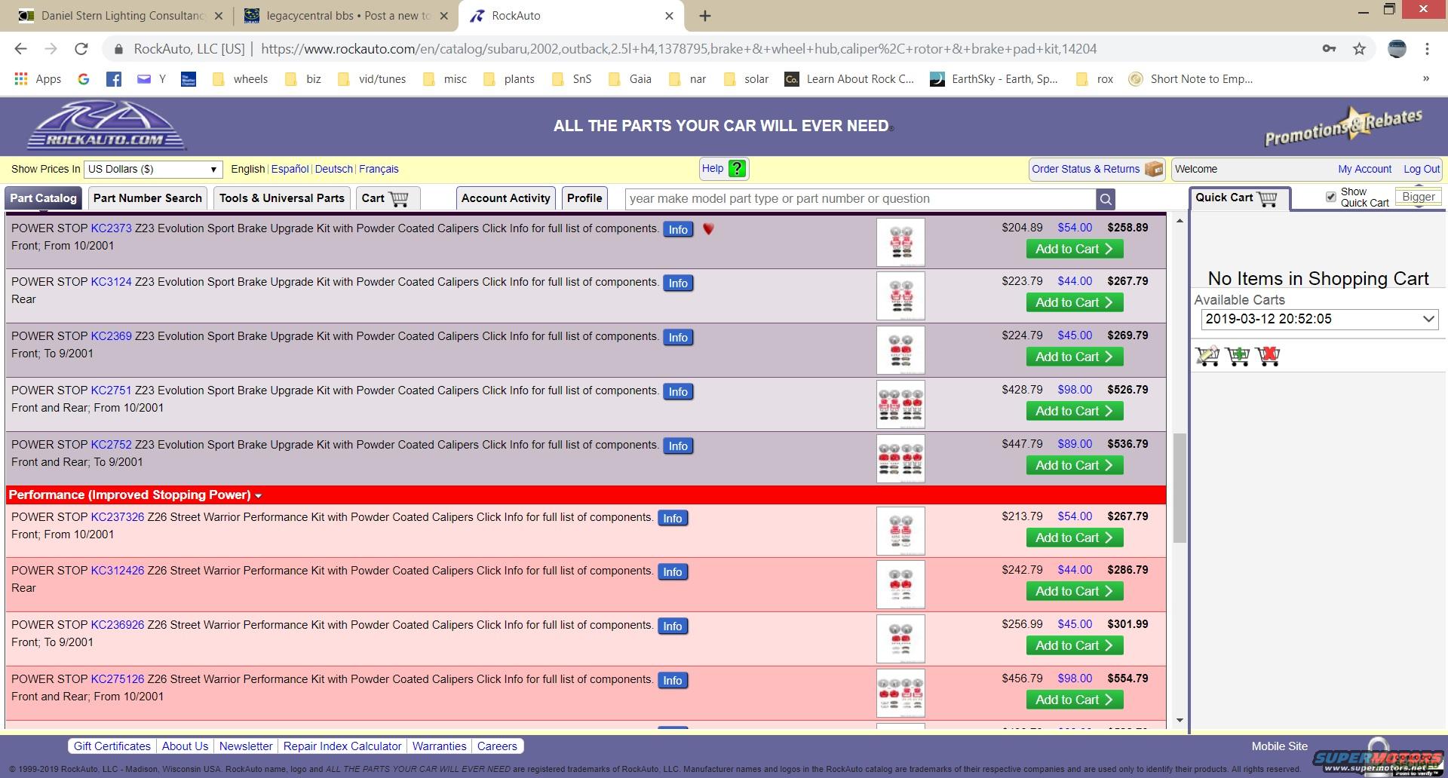Screen dimensions: 1448x778
Task: Bookmark this page with the star icon
Action: coord(1359,49)
